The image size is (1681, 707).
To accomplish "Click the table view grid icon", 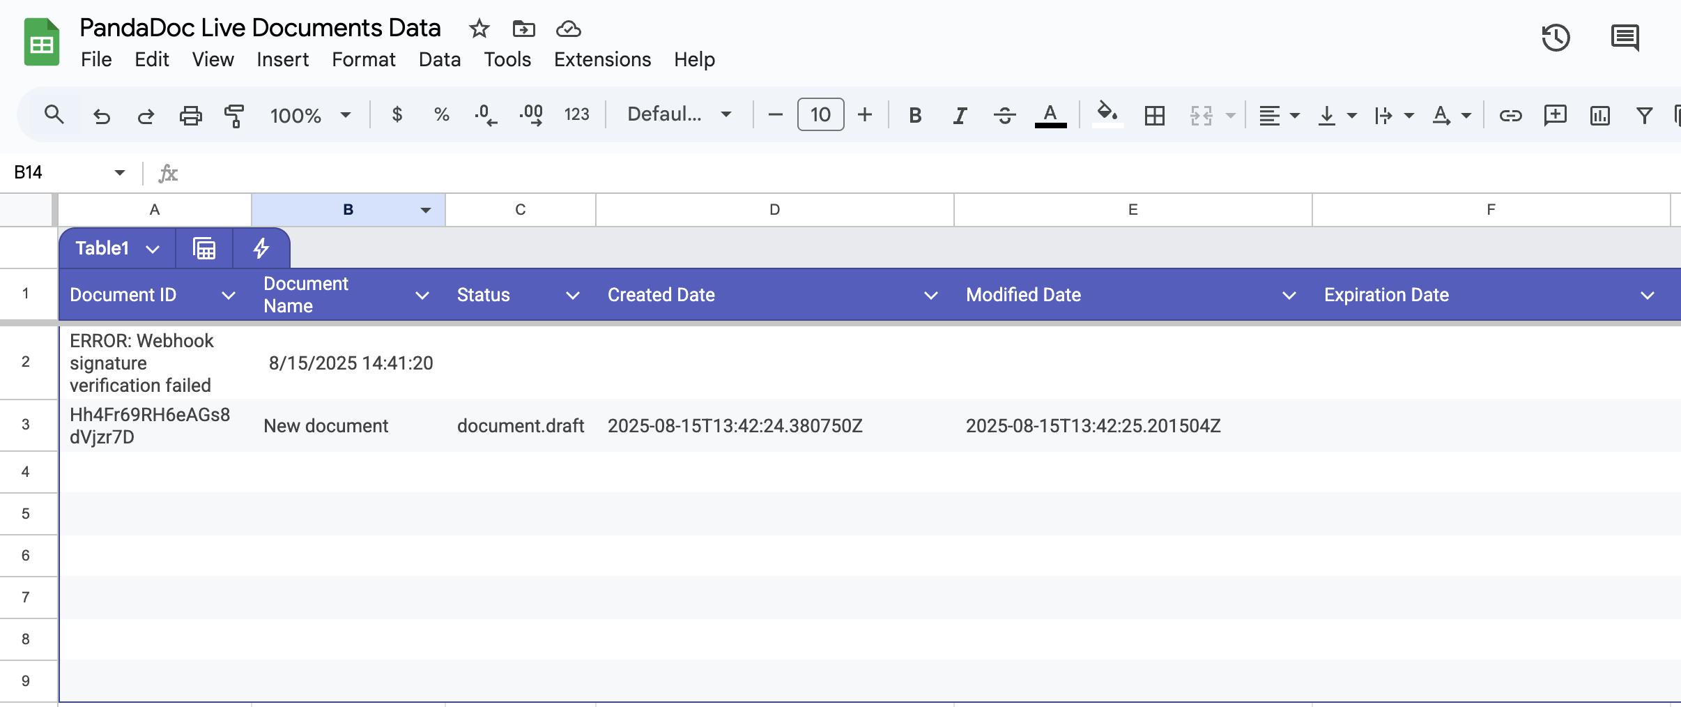I will [x=204, y=248].
